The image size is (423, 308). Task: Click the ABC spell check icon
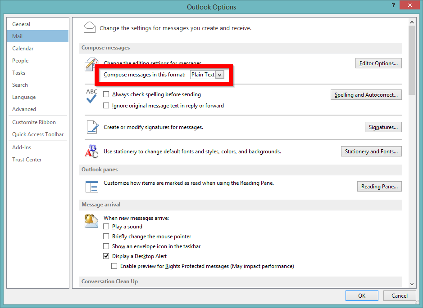coord(92,96)
